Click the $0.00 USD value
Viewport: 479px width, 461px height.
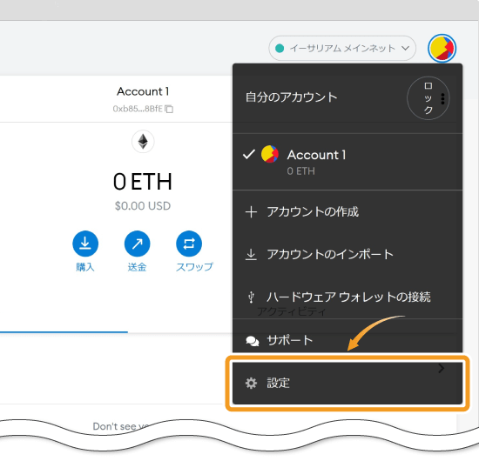point(143,206)
